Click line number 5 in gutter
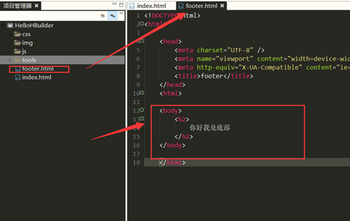Image resolution: width=350 pixels, height=221 pixels. (138, 50)
